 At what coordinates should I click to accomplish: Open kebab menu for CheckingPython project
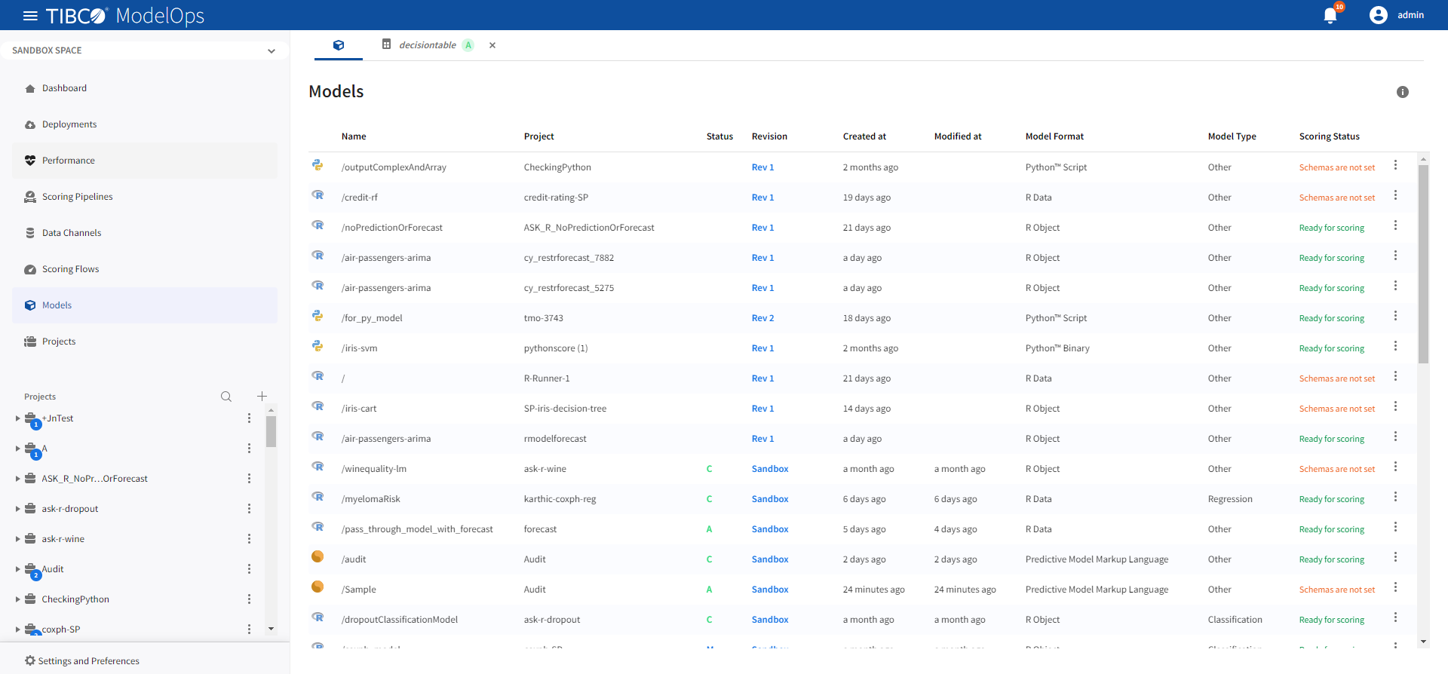click(249, 599)
